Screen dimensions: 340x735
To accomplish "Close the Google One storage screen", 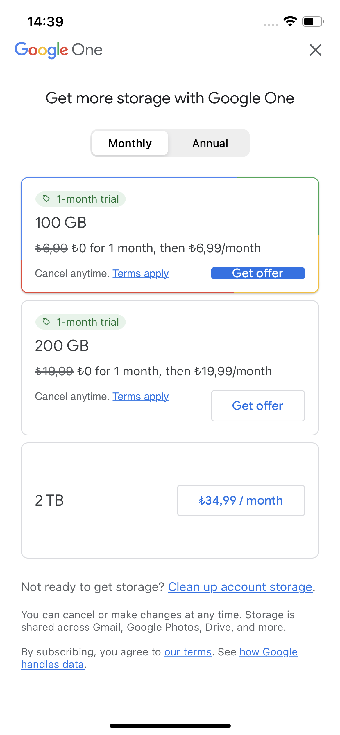I will click(315, 50).
